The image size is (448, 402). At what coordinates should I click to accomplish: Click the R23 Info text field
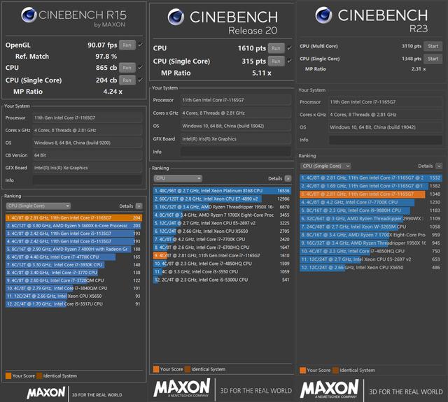386,140
